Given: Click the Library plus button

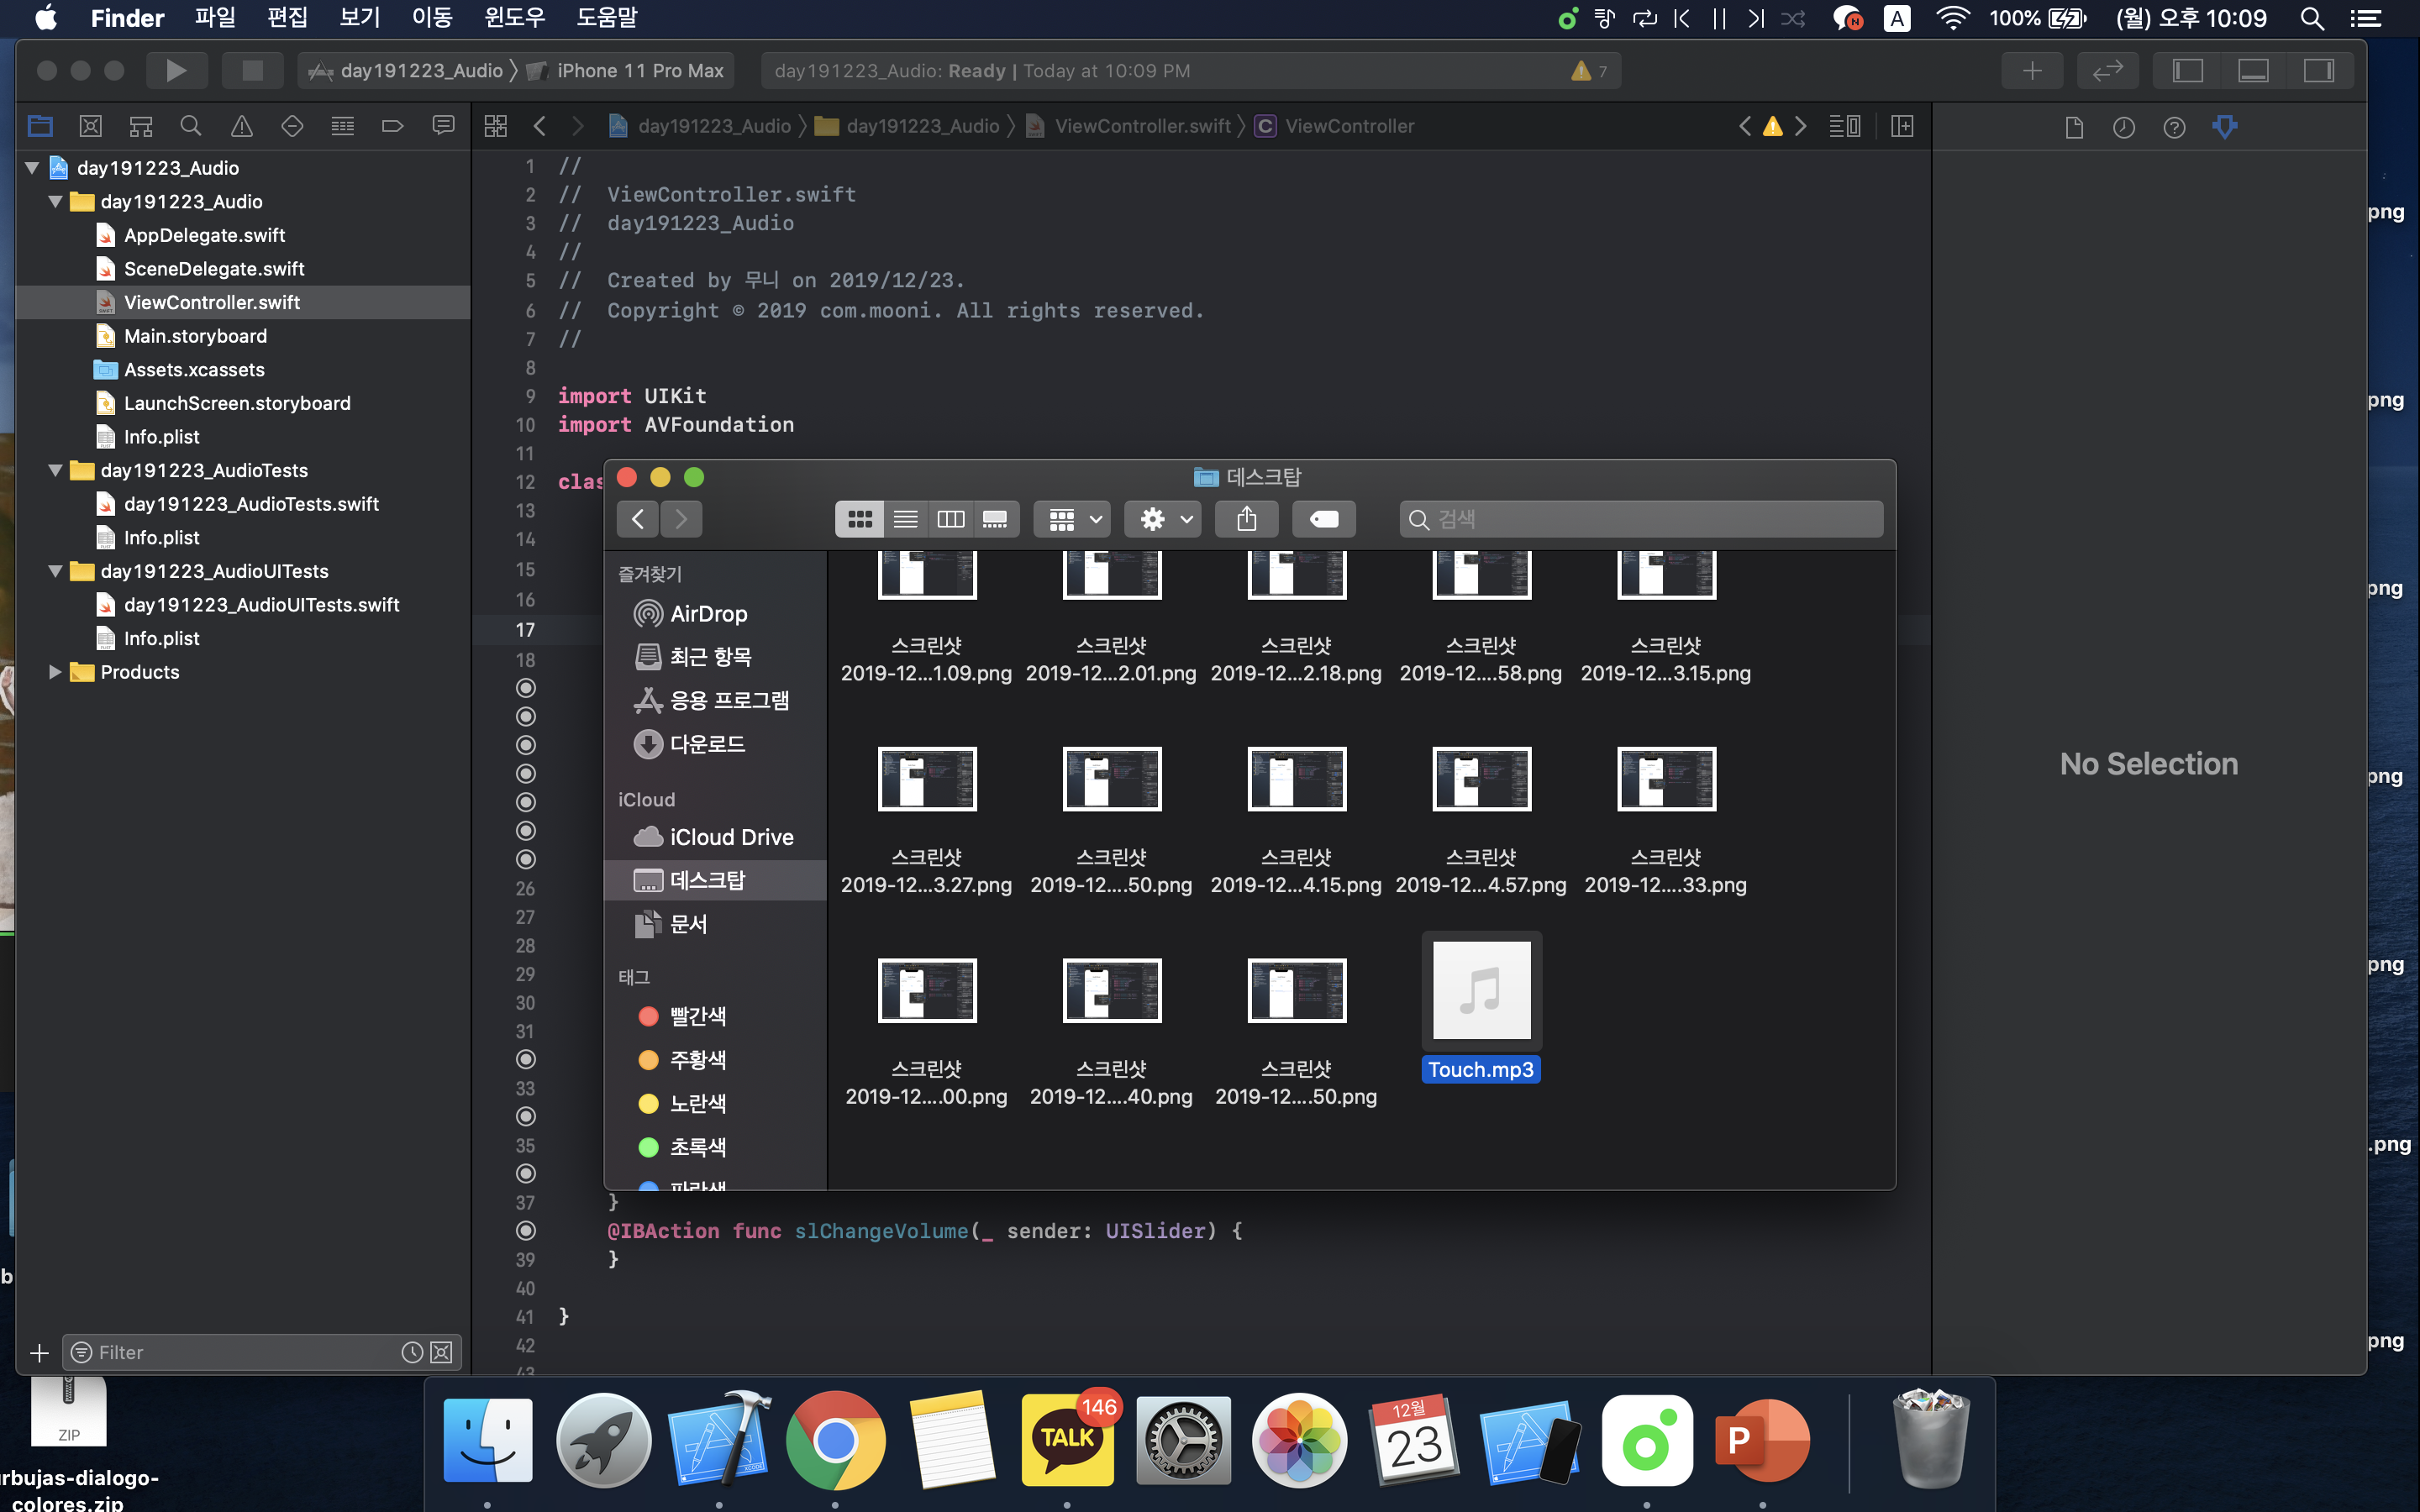Looking at the screenshot, I should (x=2032, y=71).
